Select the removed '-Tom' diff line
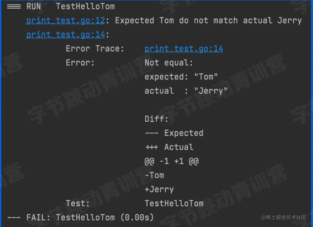The image size is (313, 227). coord(155,175)
